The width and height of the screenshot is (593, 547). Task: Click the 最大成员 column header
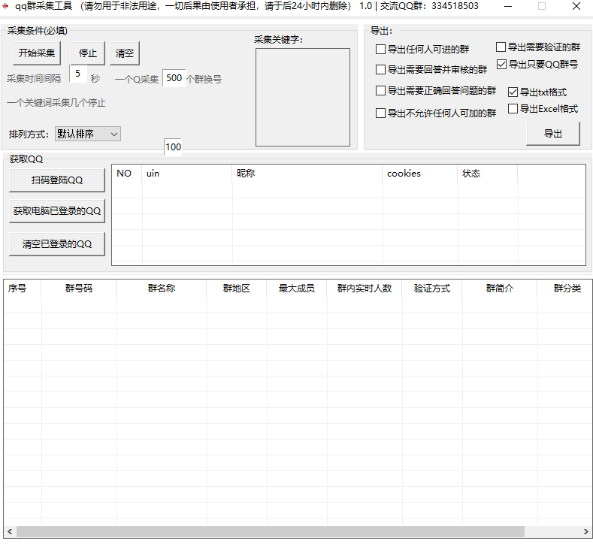click(x=297, y=289)
